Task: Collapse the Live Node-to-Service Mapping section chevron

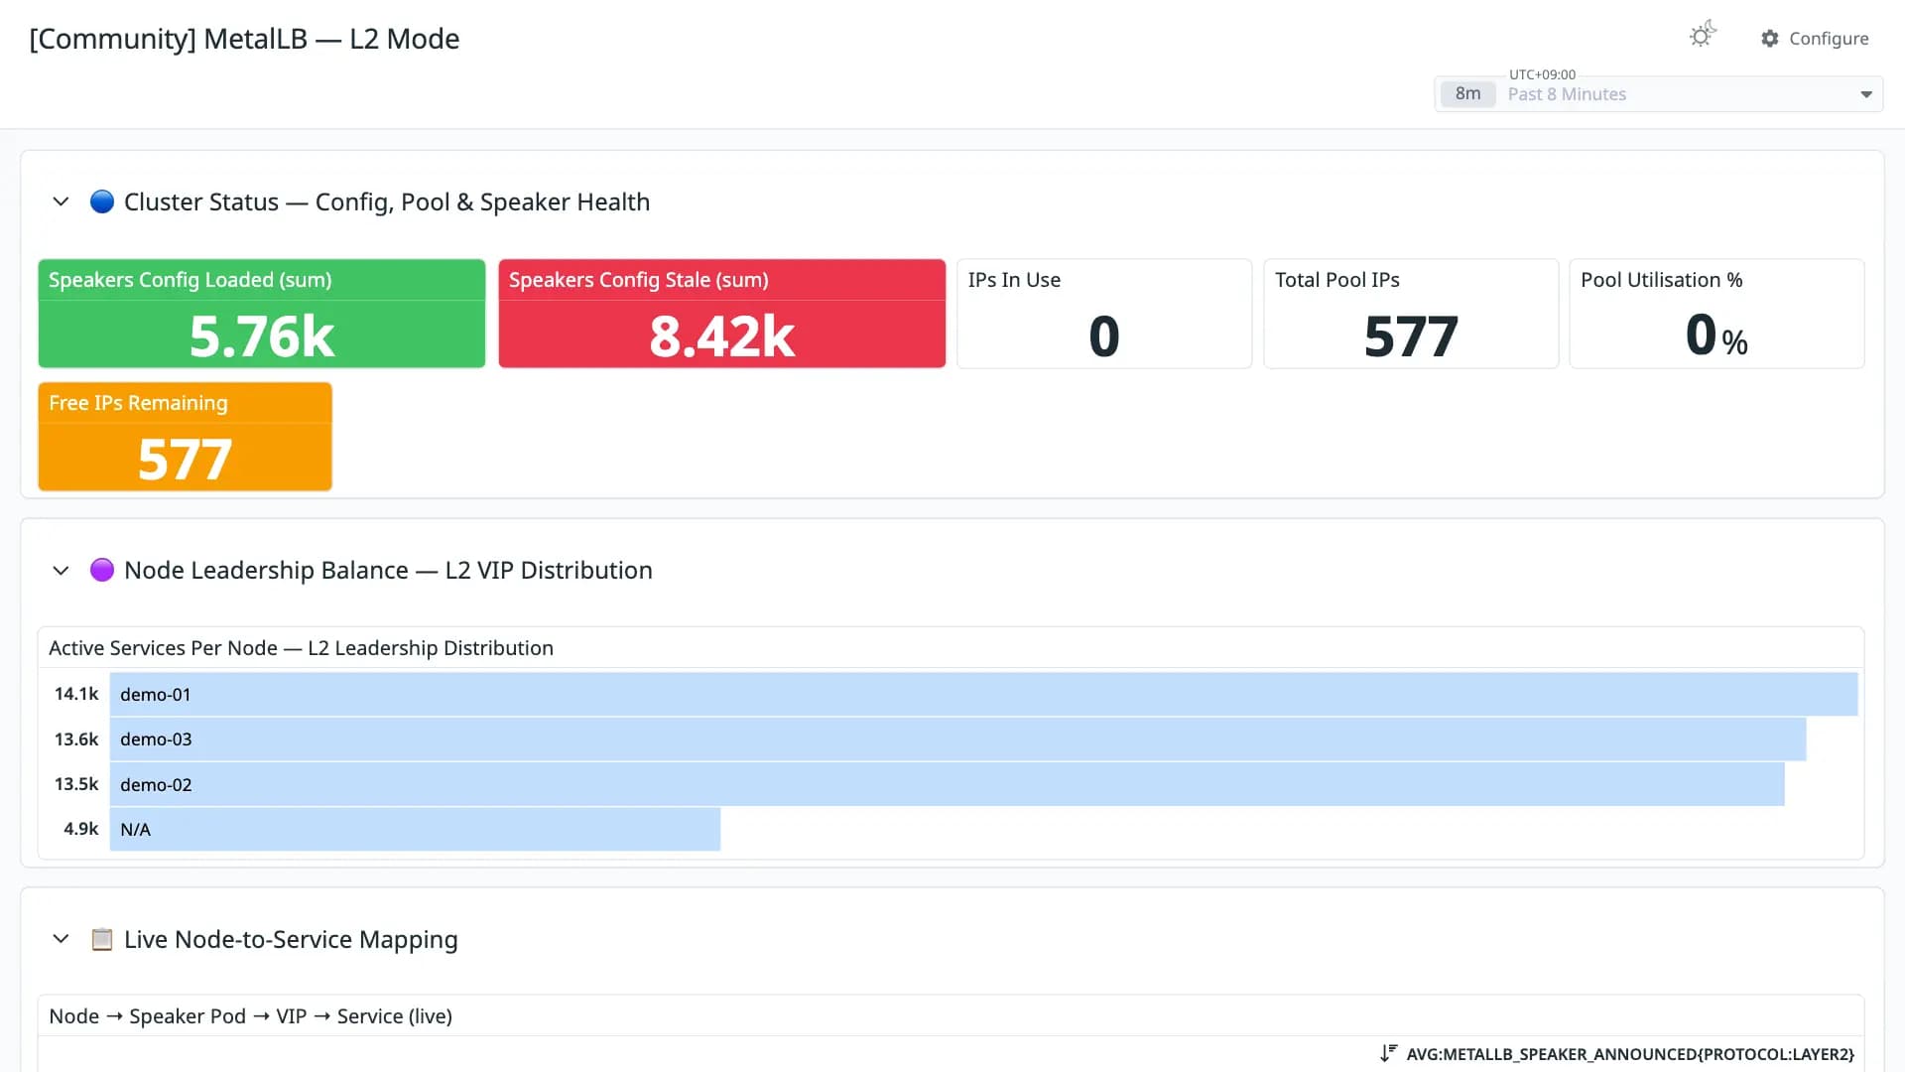Action: [x=61, y=939]
